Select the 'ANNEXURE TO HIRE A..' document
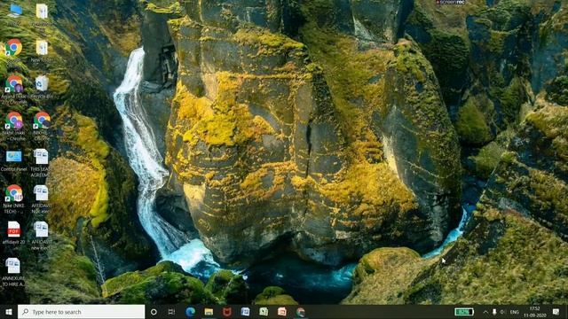The height and width of the screenshot is (319, 568). 13,271
